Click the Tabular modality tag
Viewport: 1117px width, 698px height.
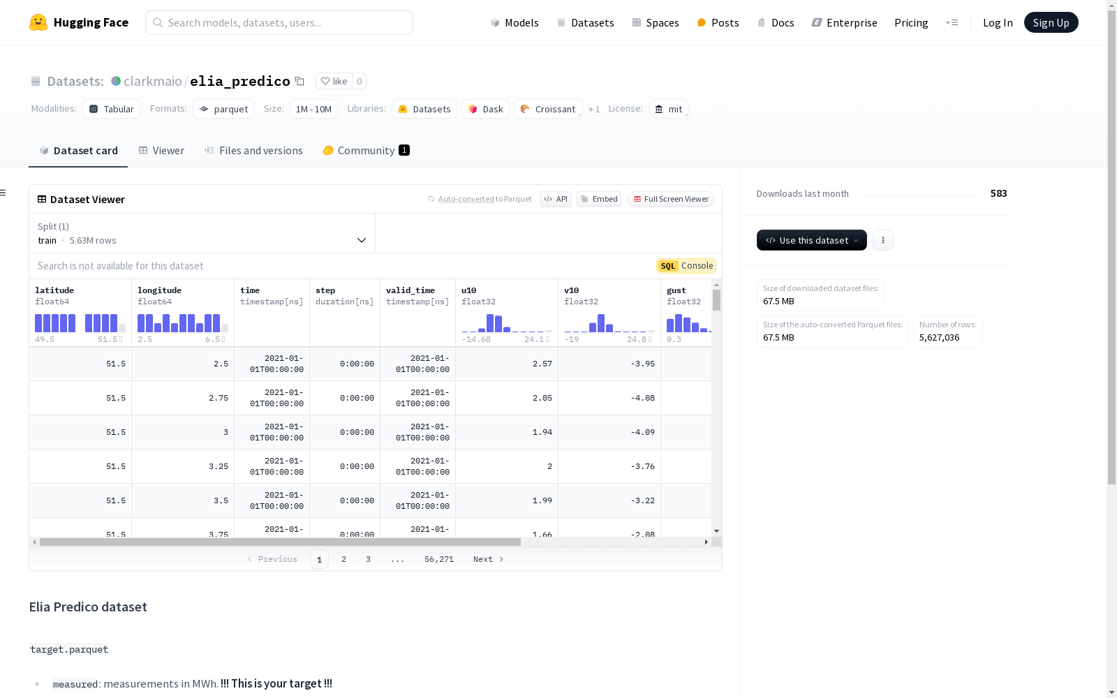click(112, 109)
